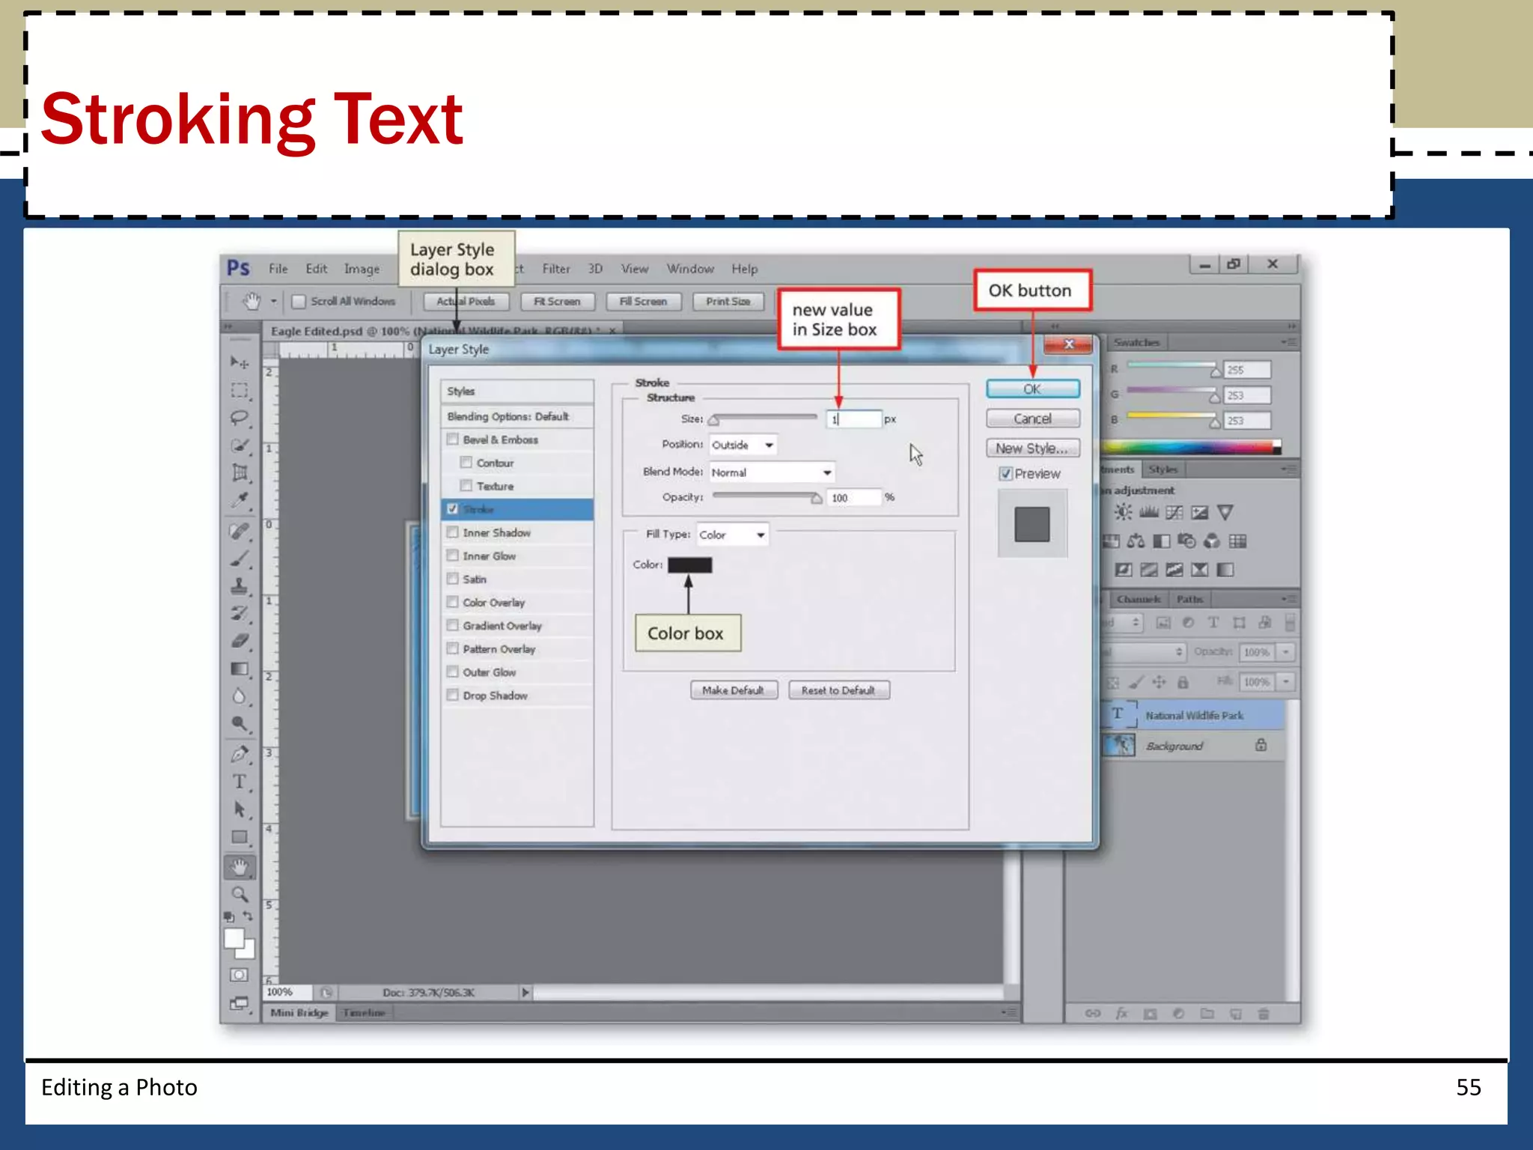Open the layer Opacity dropdown arrow

(x=1286, y=652)
